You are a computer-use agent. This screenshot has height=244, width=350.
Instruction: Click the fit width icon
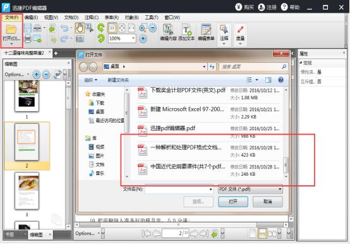tap(131, 28)
